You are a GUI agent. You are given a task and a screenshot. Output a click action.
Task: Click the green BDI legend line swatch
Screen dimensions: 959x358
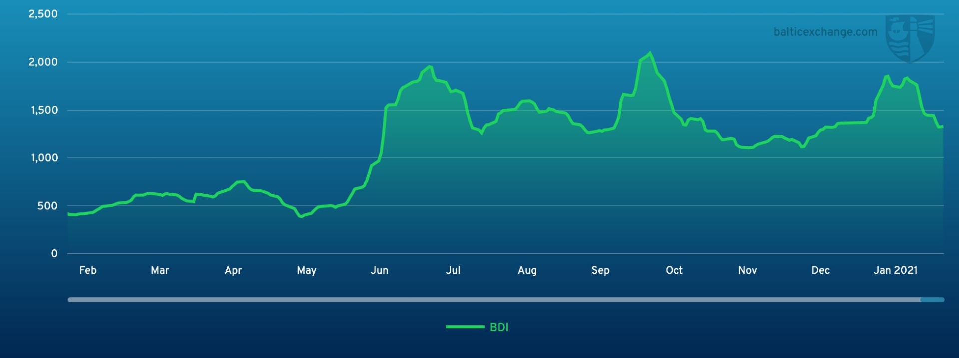point(465,327)
